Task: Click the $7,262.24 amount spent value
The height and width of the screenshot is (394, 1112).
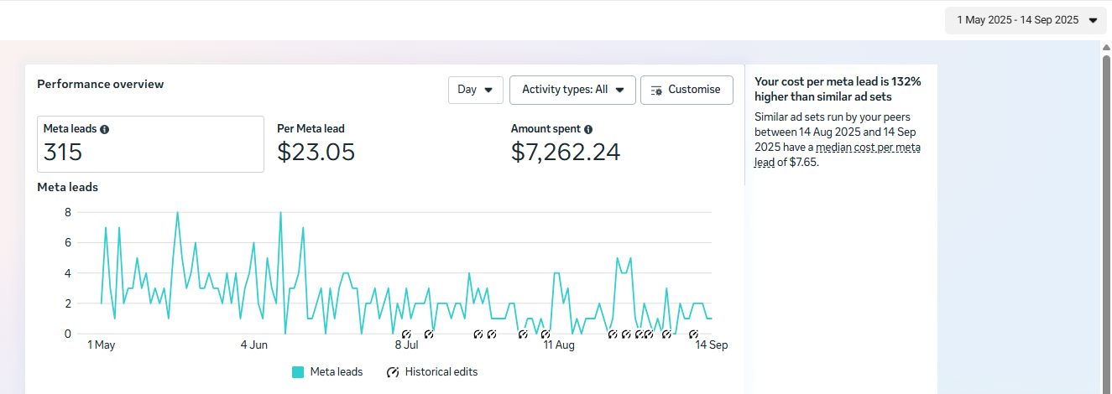Action: point(566,153)
